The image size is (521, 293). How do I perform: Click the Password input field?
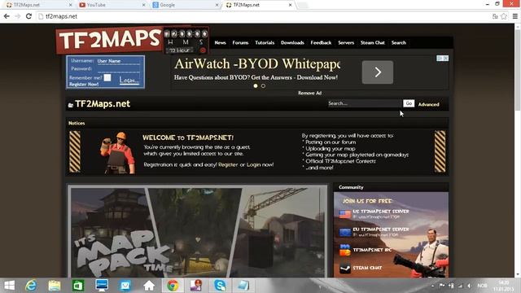pyautogui.click(x=118, y=69)
